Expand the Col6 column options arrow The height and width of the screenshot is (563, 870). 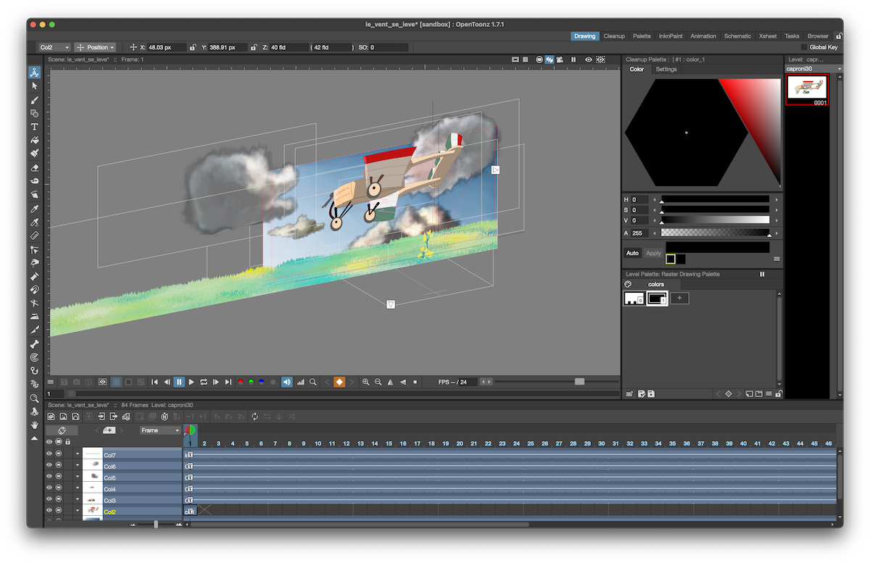(x=77, y=467)
